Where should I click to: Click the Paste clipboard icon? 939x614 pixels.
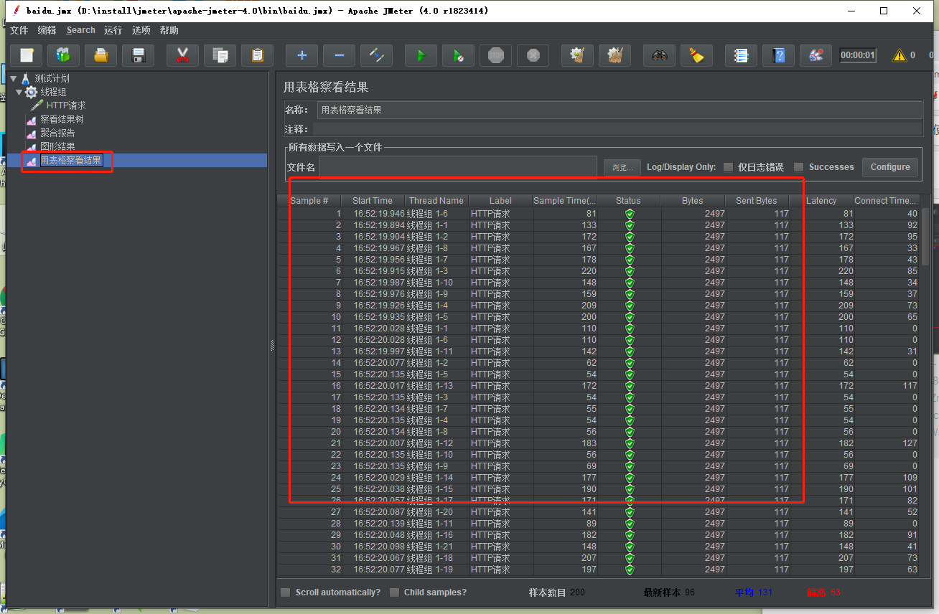tap(257, 55)
